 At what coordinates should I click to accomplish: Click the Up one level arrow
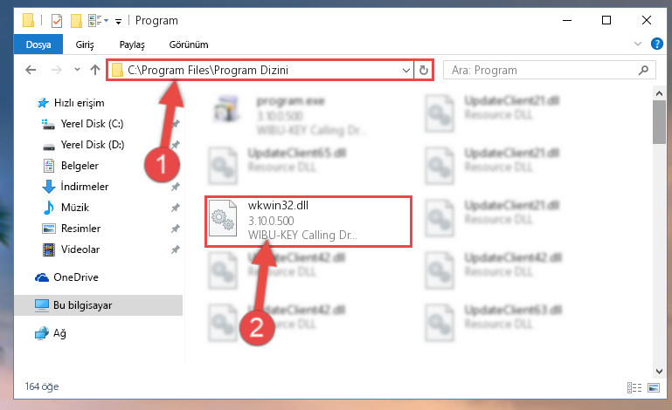[95, 70]
